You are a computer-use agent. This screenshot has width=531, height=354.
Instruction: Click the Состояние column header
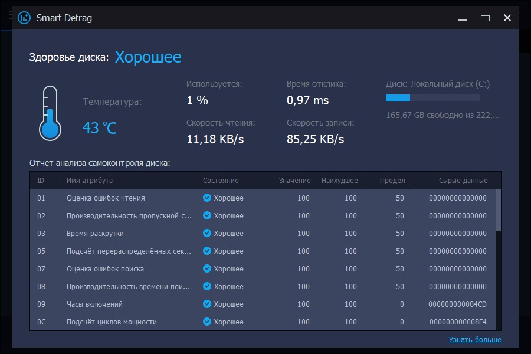click(x=221, y=181)
